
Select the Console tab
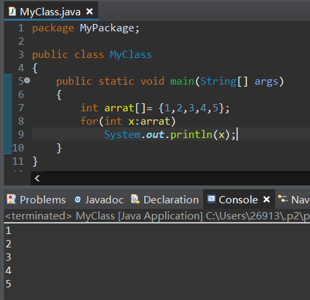coord(239,199)
